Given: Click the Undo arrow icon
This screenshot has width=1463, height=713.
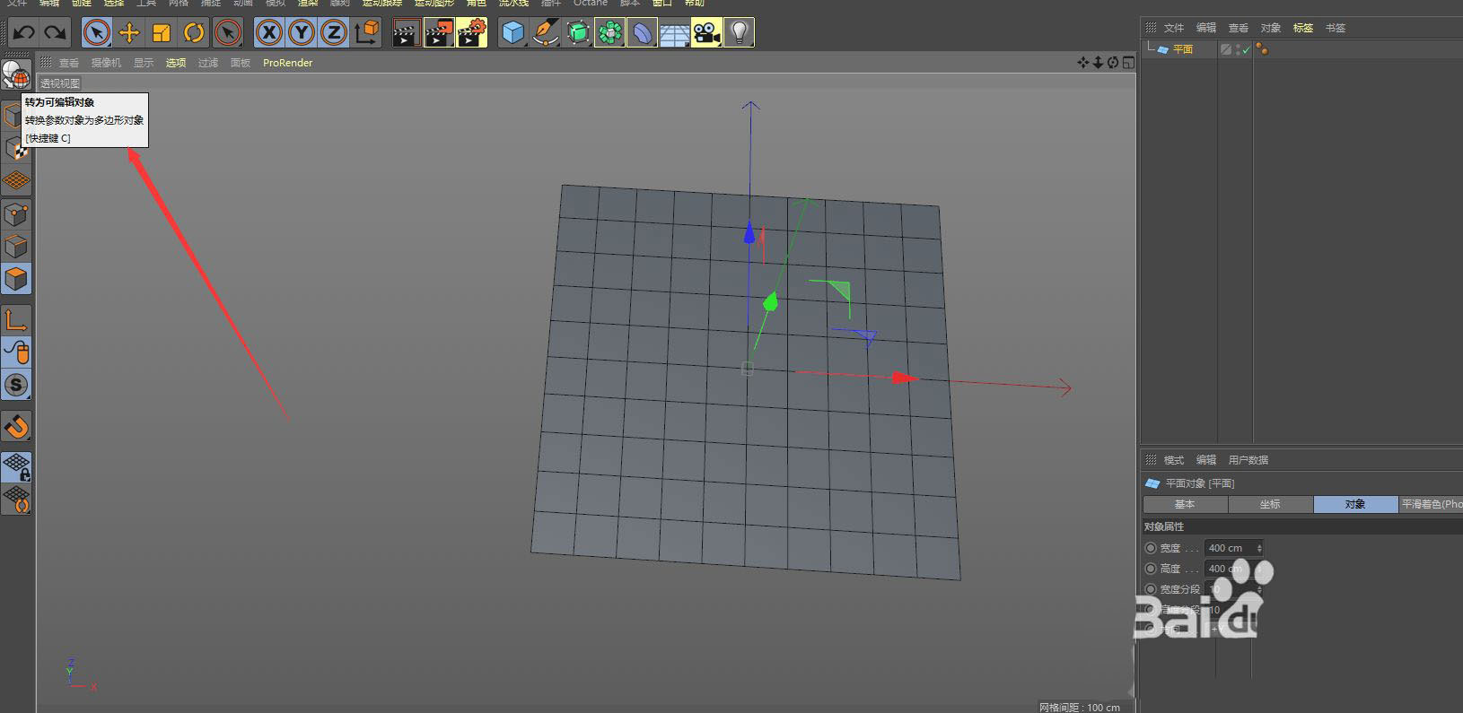Looking at the screenshot, I should click(23, 33).
